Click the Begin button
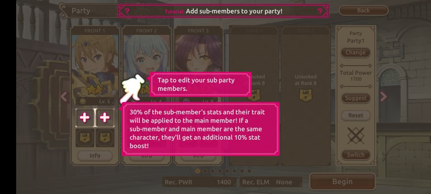 tap(342, 182)
